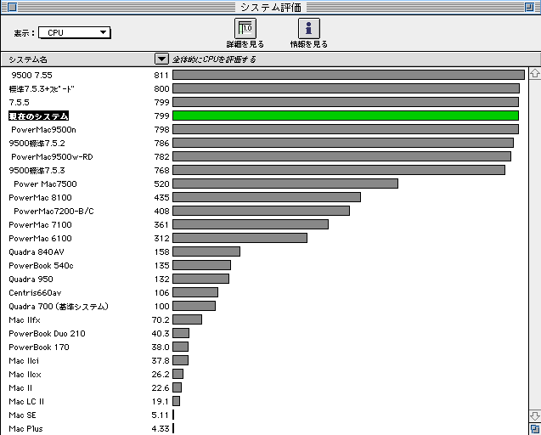Screen dimensions: 541x435
Task: Click the scroll up arrow
Action: click(x=535, y=74)
